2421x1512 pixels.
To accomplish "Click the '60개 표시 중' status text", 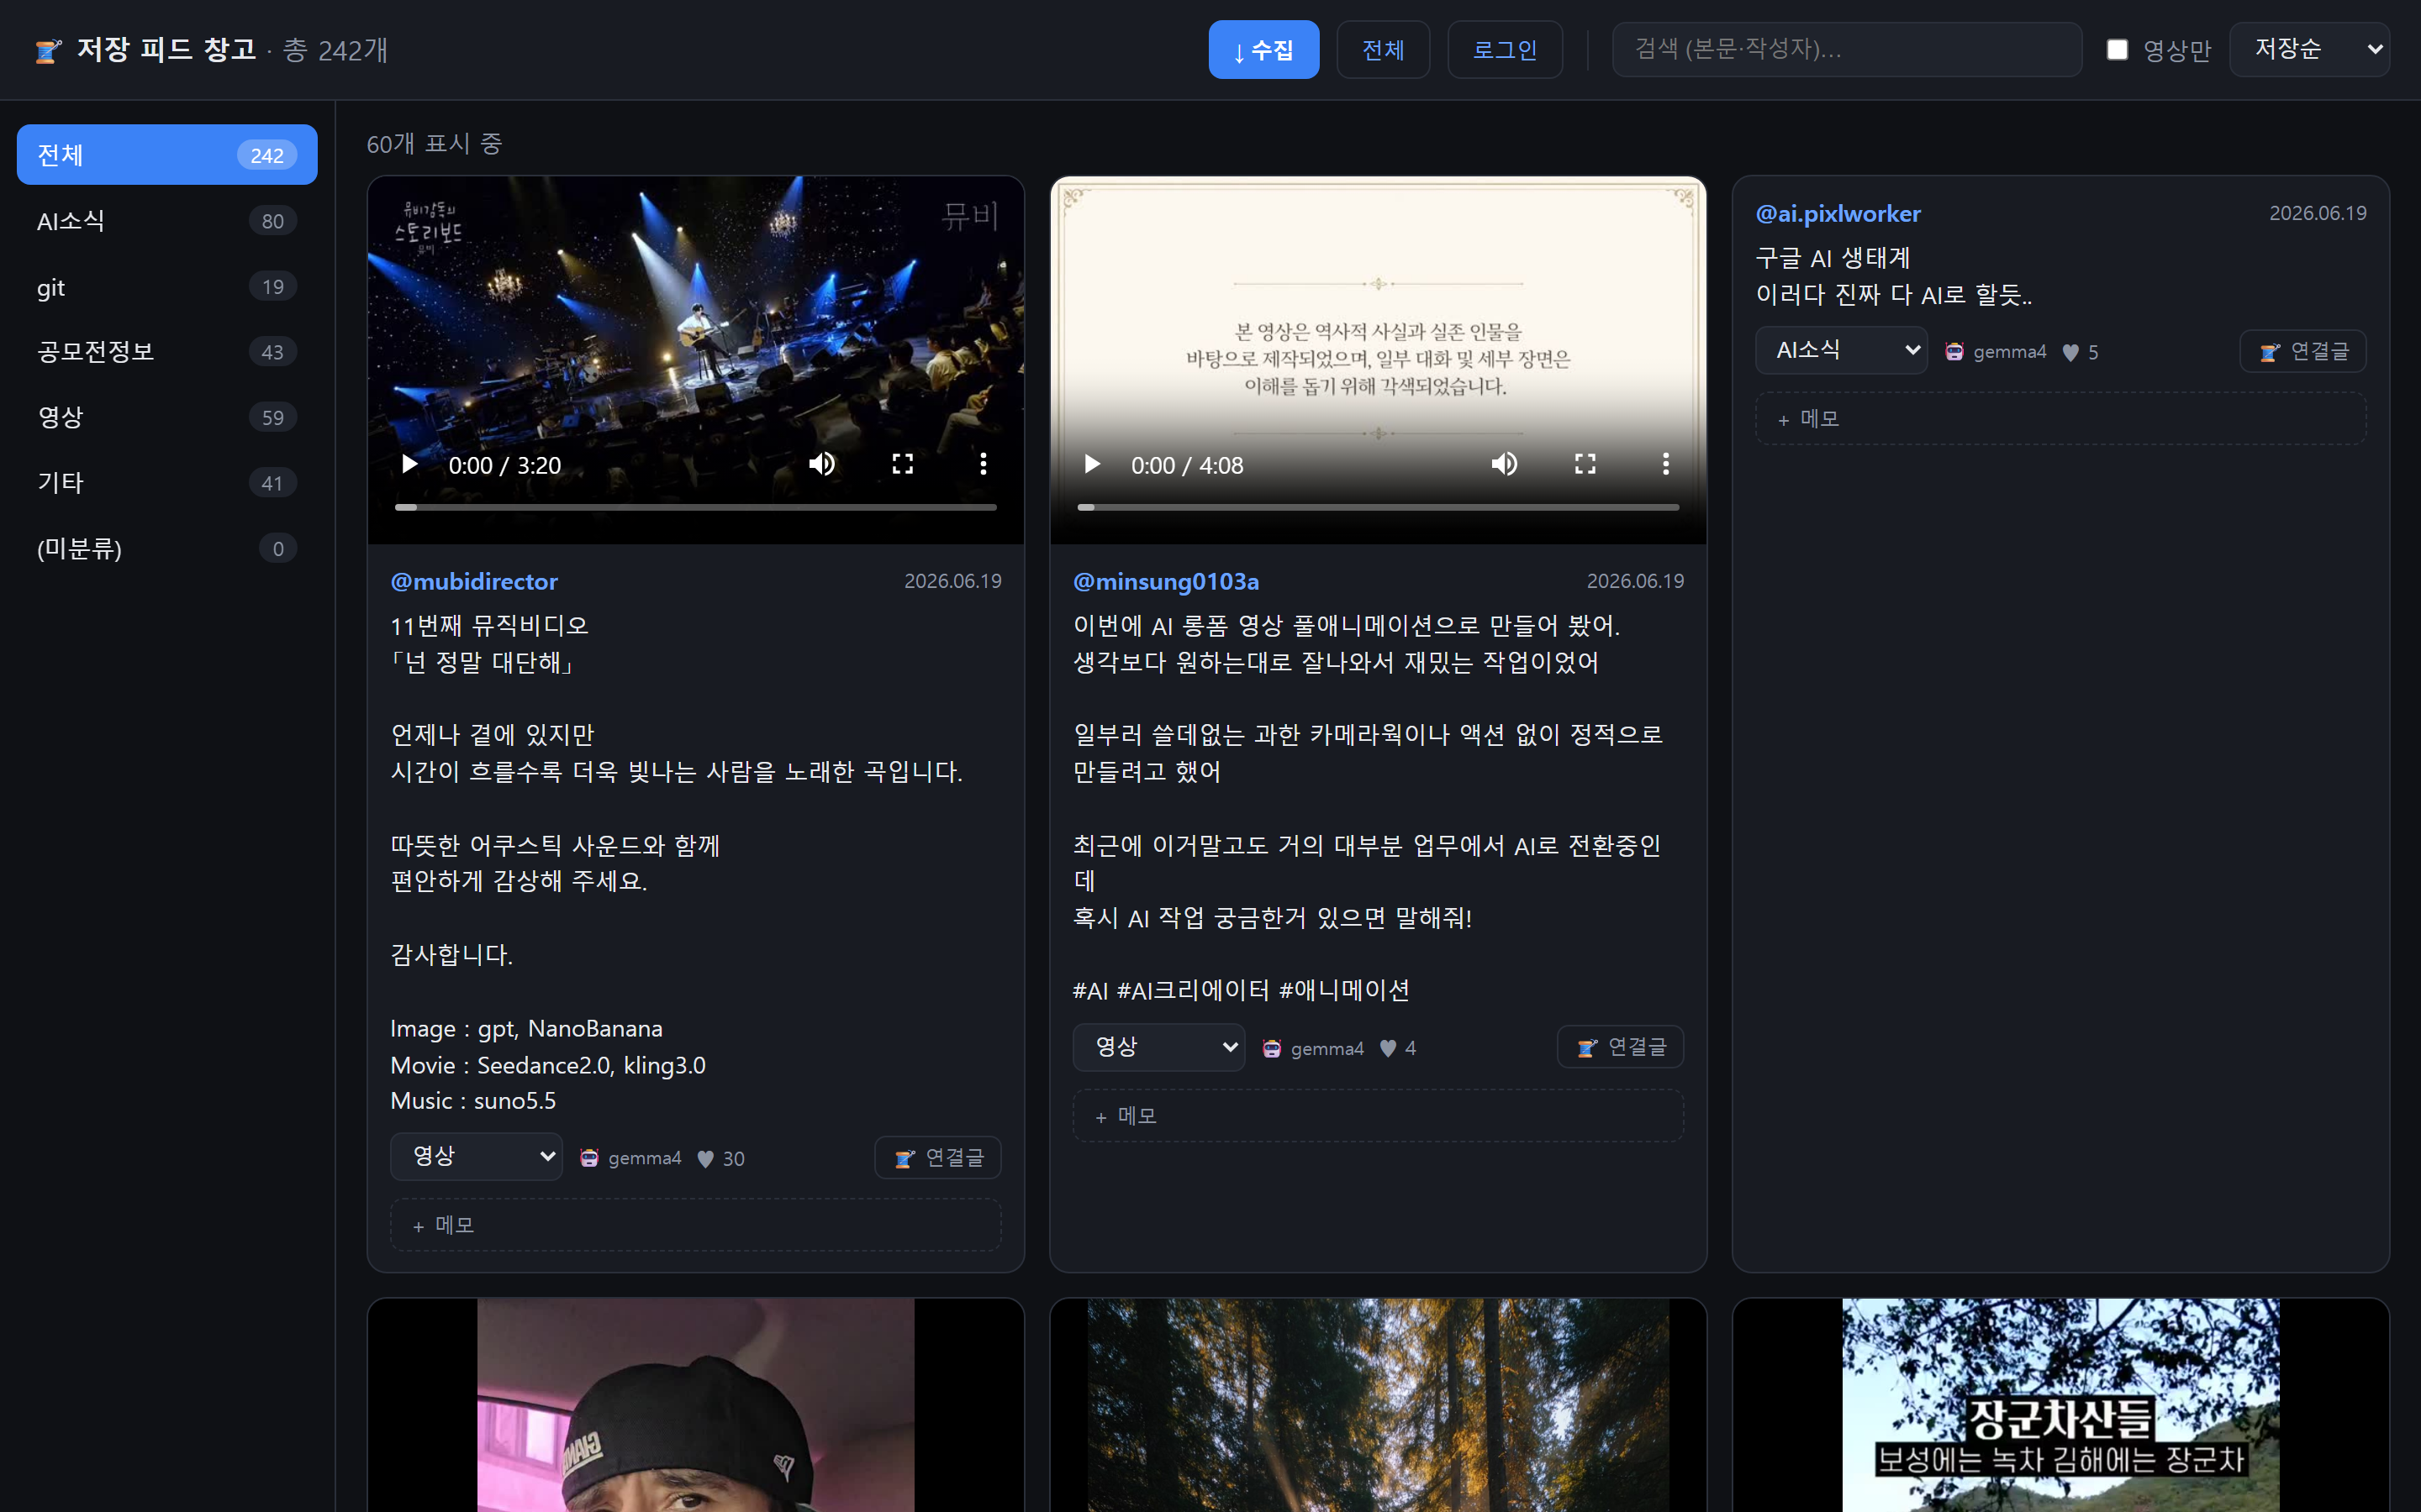I will [434, 144].
